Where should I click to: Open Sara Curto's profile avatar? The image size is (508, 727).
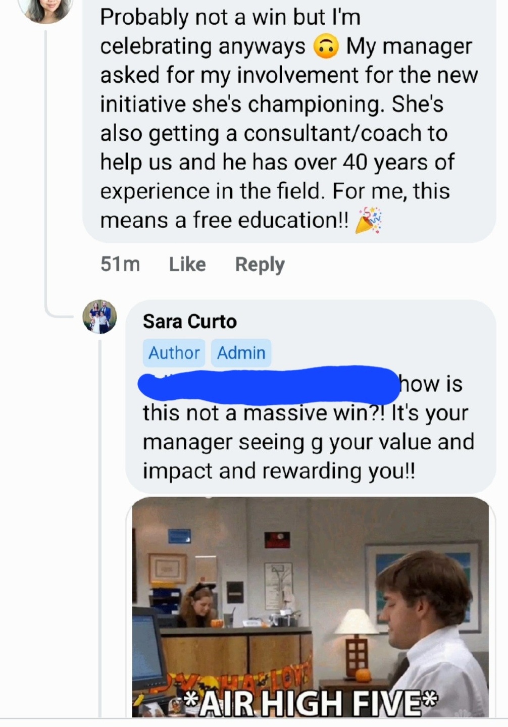(99, 317)
